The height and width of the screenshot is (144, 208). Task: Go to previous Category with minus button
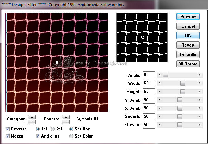coord(32,122)
